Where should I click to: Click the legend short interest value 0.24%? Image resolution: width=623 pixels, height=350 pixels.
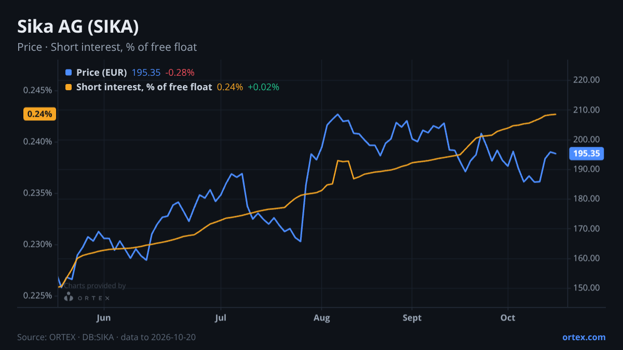(230, 87)
